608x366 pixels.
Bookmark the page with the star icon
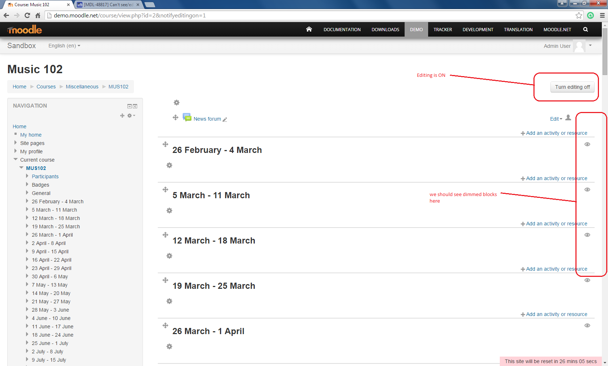point(579,15)
